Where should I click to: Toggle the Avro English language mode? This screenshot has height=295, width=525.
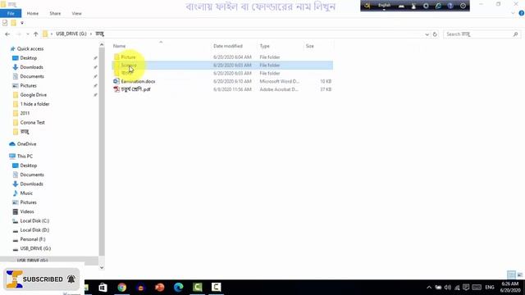pyautogui.click(x=384, y=6)
